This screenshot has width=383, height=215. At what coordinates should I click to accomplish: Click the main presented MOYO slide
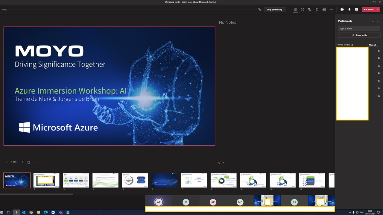tap(109, 86)
